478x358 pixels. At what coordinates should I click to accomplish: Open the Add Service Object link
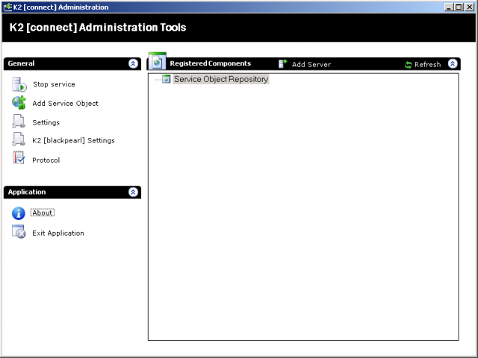66,104
